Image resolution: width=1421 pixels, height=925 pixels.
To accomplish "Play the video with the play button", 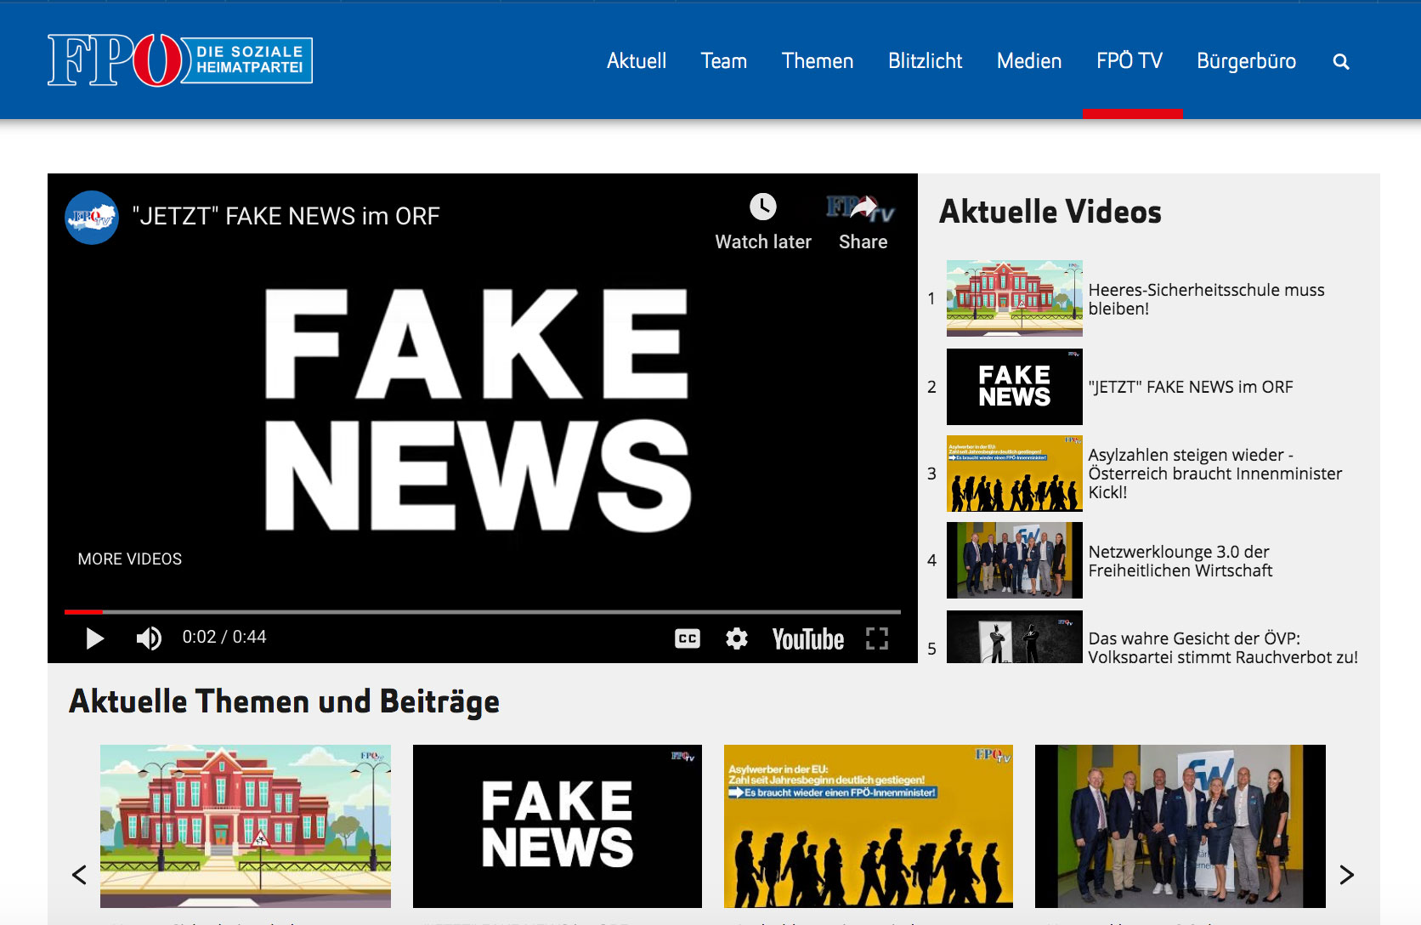I will (94, 638).
